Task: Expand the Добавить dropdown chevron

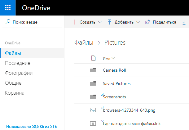Action: 138,22
